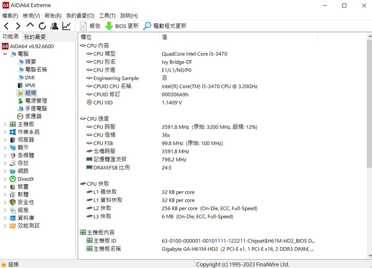Select IPMI tree item
Image resolution: width=372 pixels, height=268 pixels.
click(x=30, y=85)
